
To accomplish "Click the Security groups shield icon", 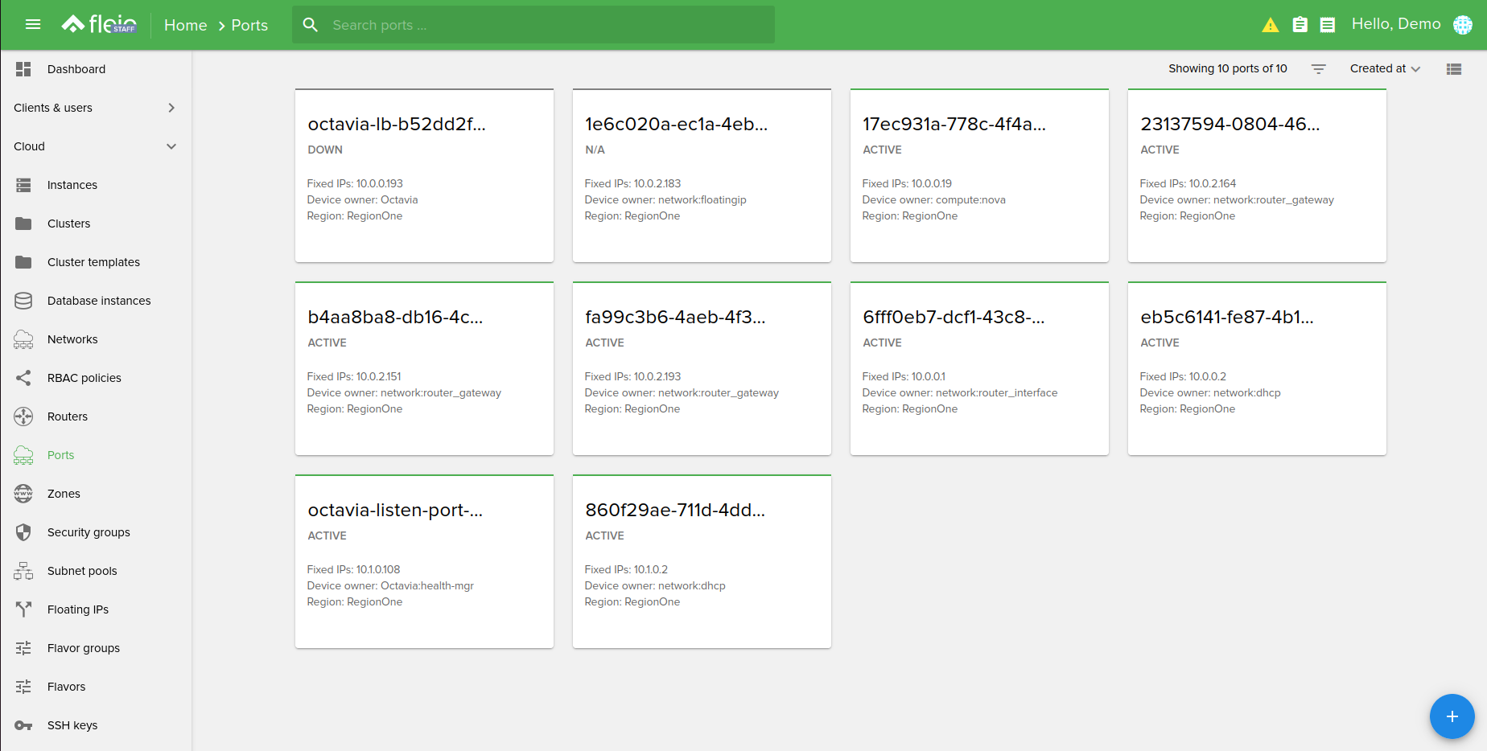I will [x=23, y=531].
